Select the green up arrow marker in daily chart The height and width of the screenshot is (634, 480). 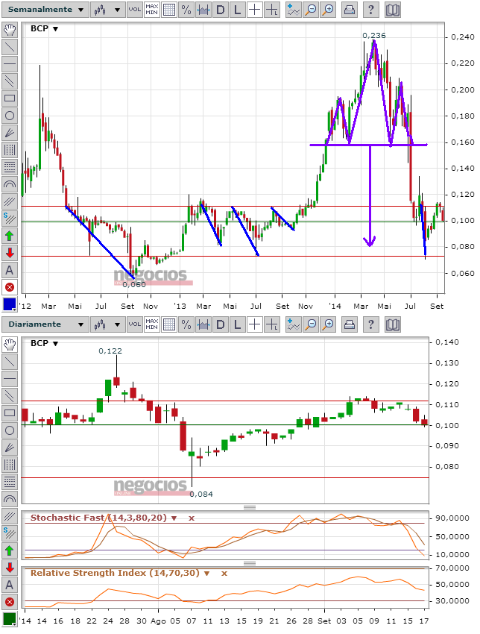(x=9, y=550)
